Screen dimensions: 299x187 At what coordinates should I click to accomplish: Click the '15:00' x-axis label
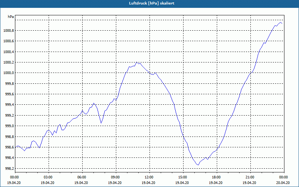click(183, 177)
